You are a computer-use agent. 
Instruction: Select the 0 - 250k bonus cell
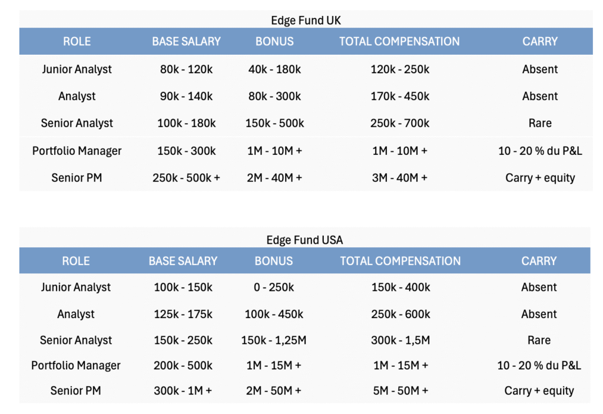pyautogui.click(x=274, y=288)
